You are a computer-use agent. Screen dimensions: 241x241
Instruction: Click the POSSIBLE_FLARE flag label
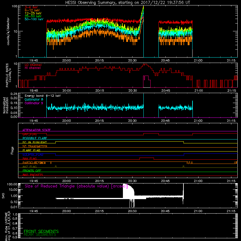point(35,138)
